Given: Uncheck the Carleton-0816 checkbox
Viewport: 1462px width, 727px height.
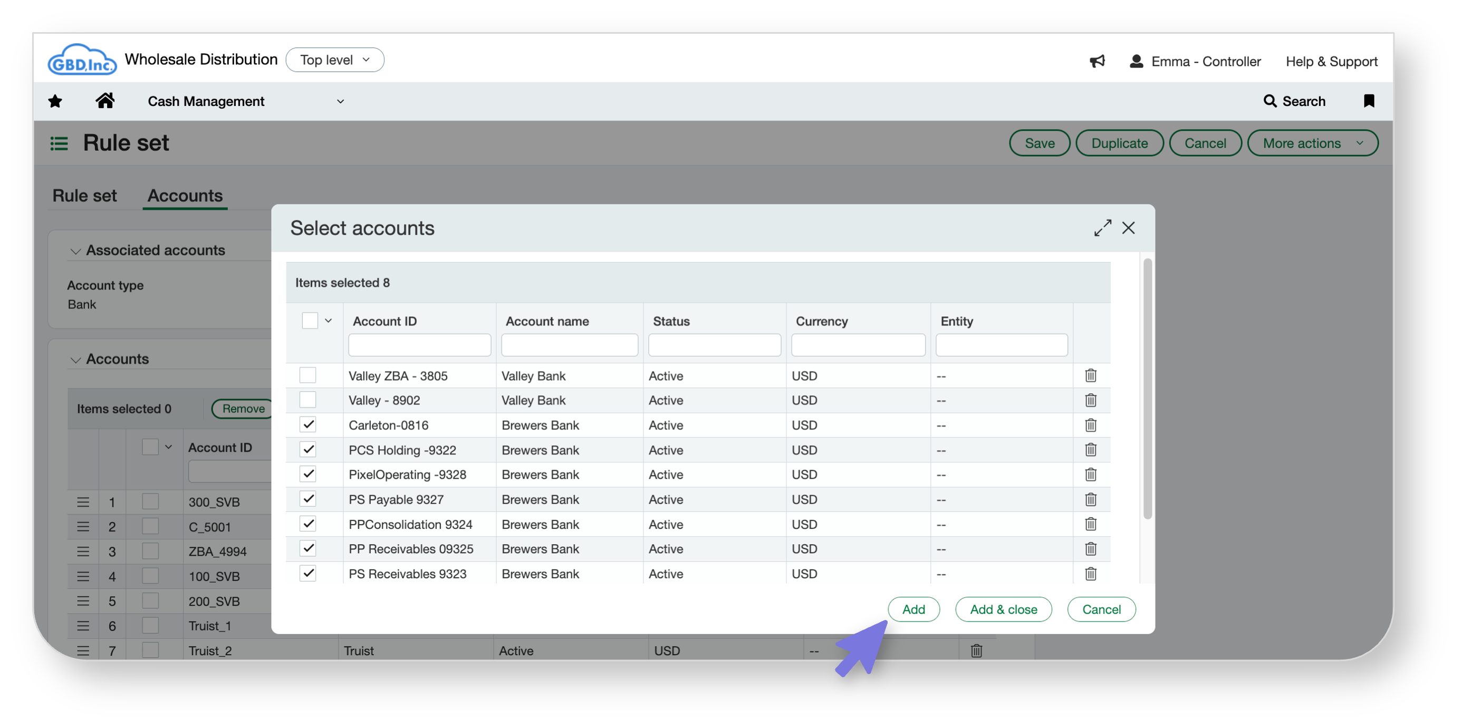Looking at the screenshot, I should 307,425.
